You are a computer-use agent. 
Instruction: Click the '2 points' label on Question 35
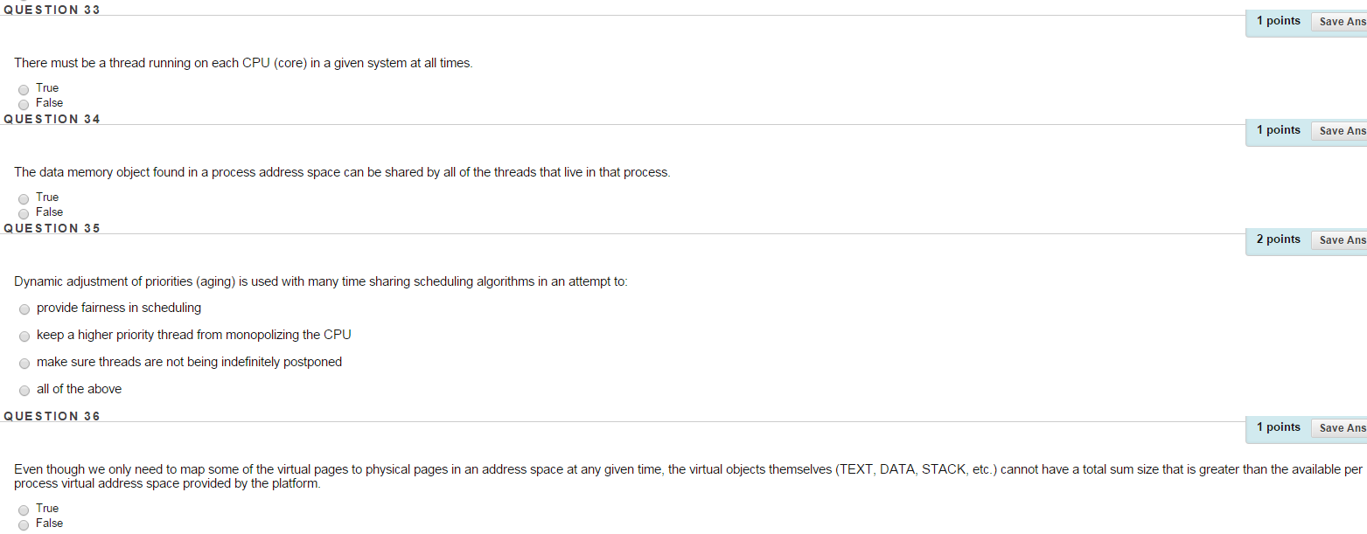(1278, 239)
